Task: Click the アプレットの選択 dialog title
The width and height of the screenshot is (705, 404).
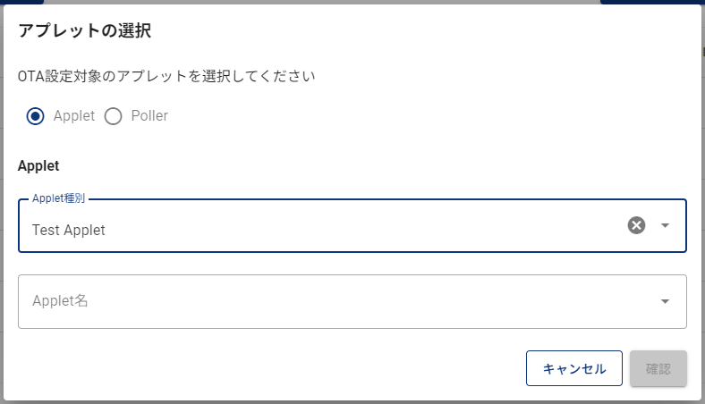Action: coord(84,30)
